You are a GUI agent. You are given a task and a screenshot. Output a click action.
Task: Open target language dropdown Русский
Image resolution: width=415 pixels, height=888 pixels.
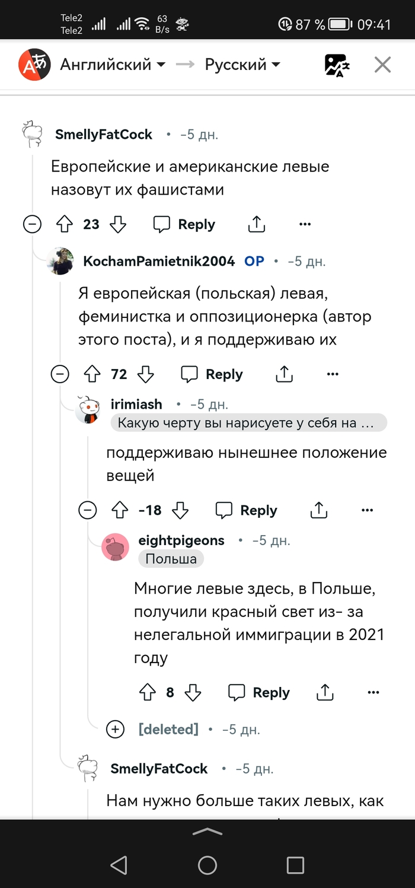tap(242, 65)
